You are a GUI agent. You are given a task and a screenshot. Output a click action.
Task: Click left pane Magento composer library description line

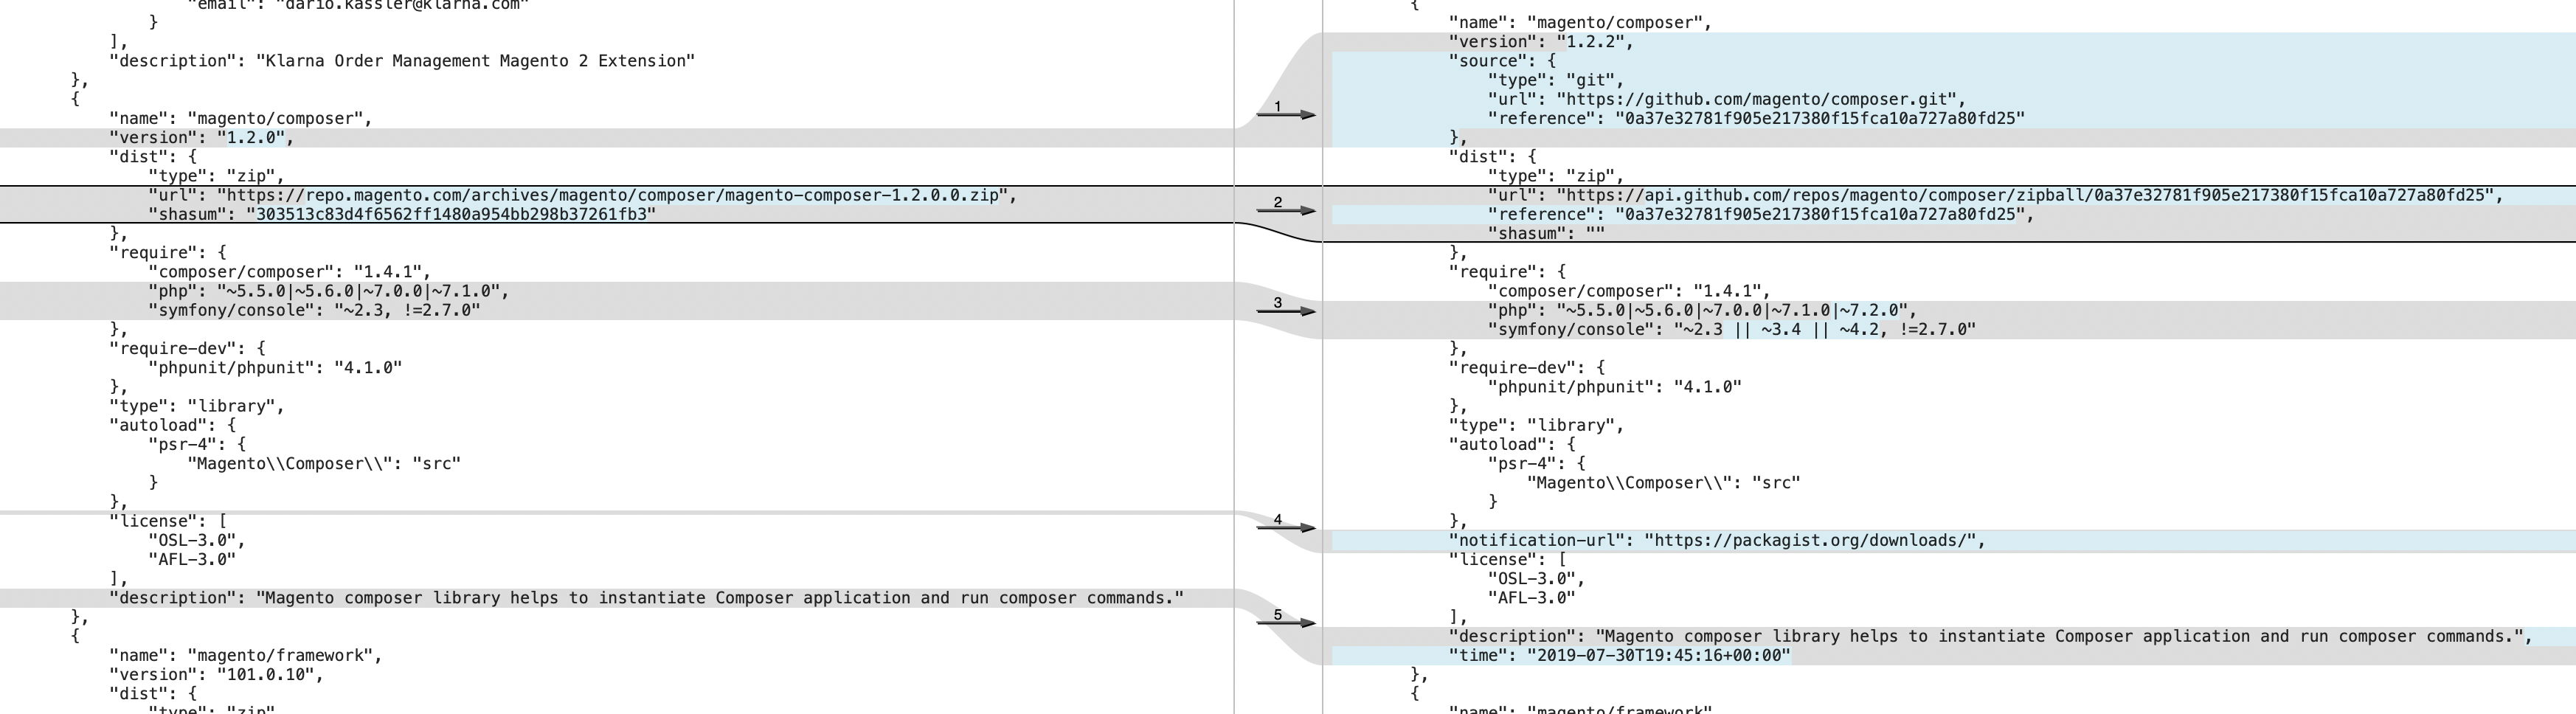pos(646,597)
